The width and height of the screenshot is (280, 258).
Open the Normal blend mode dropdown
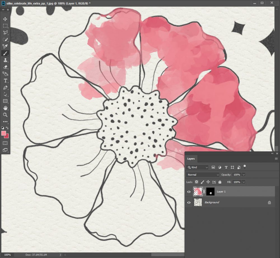click(203, 175)
